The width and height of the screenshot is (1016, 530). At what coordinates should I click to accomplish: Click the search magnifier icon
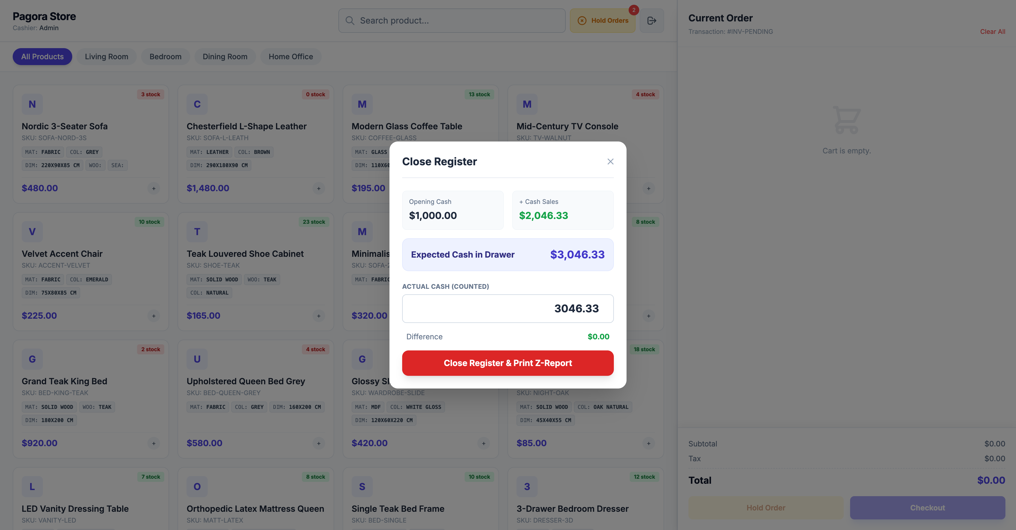point(350,21)
